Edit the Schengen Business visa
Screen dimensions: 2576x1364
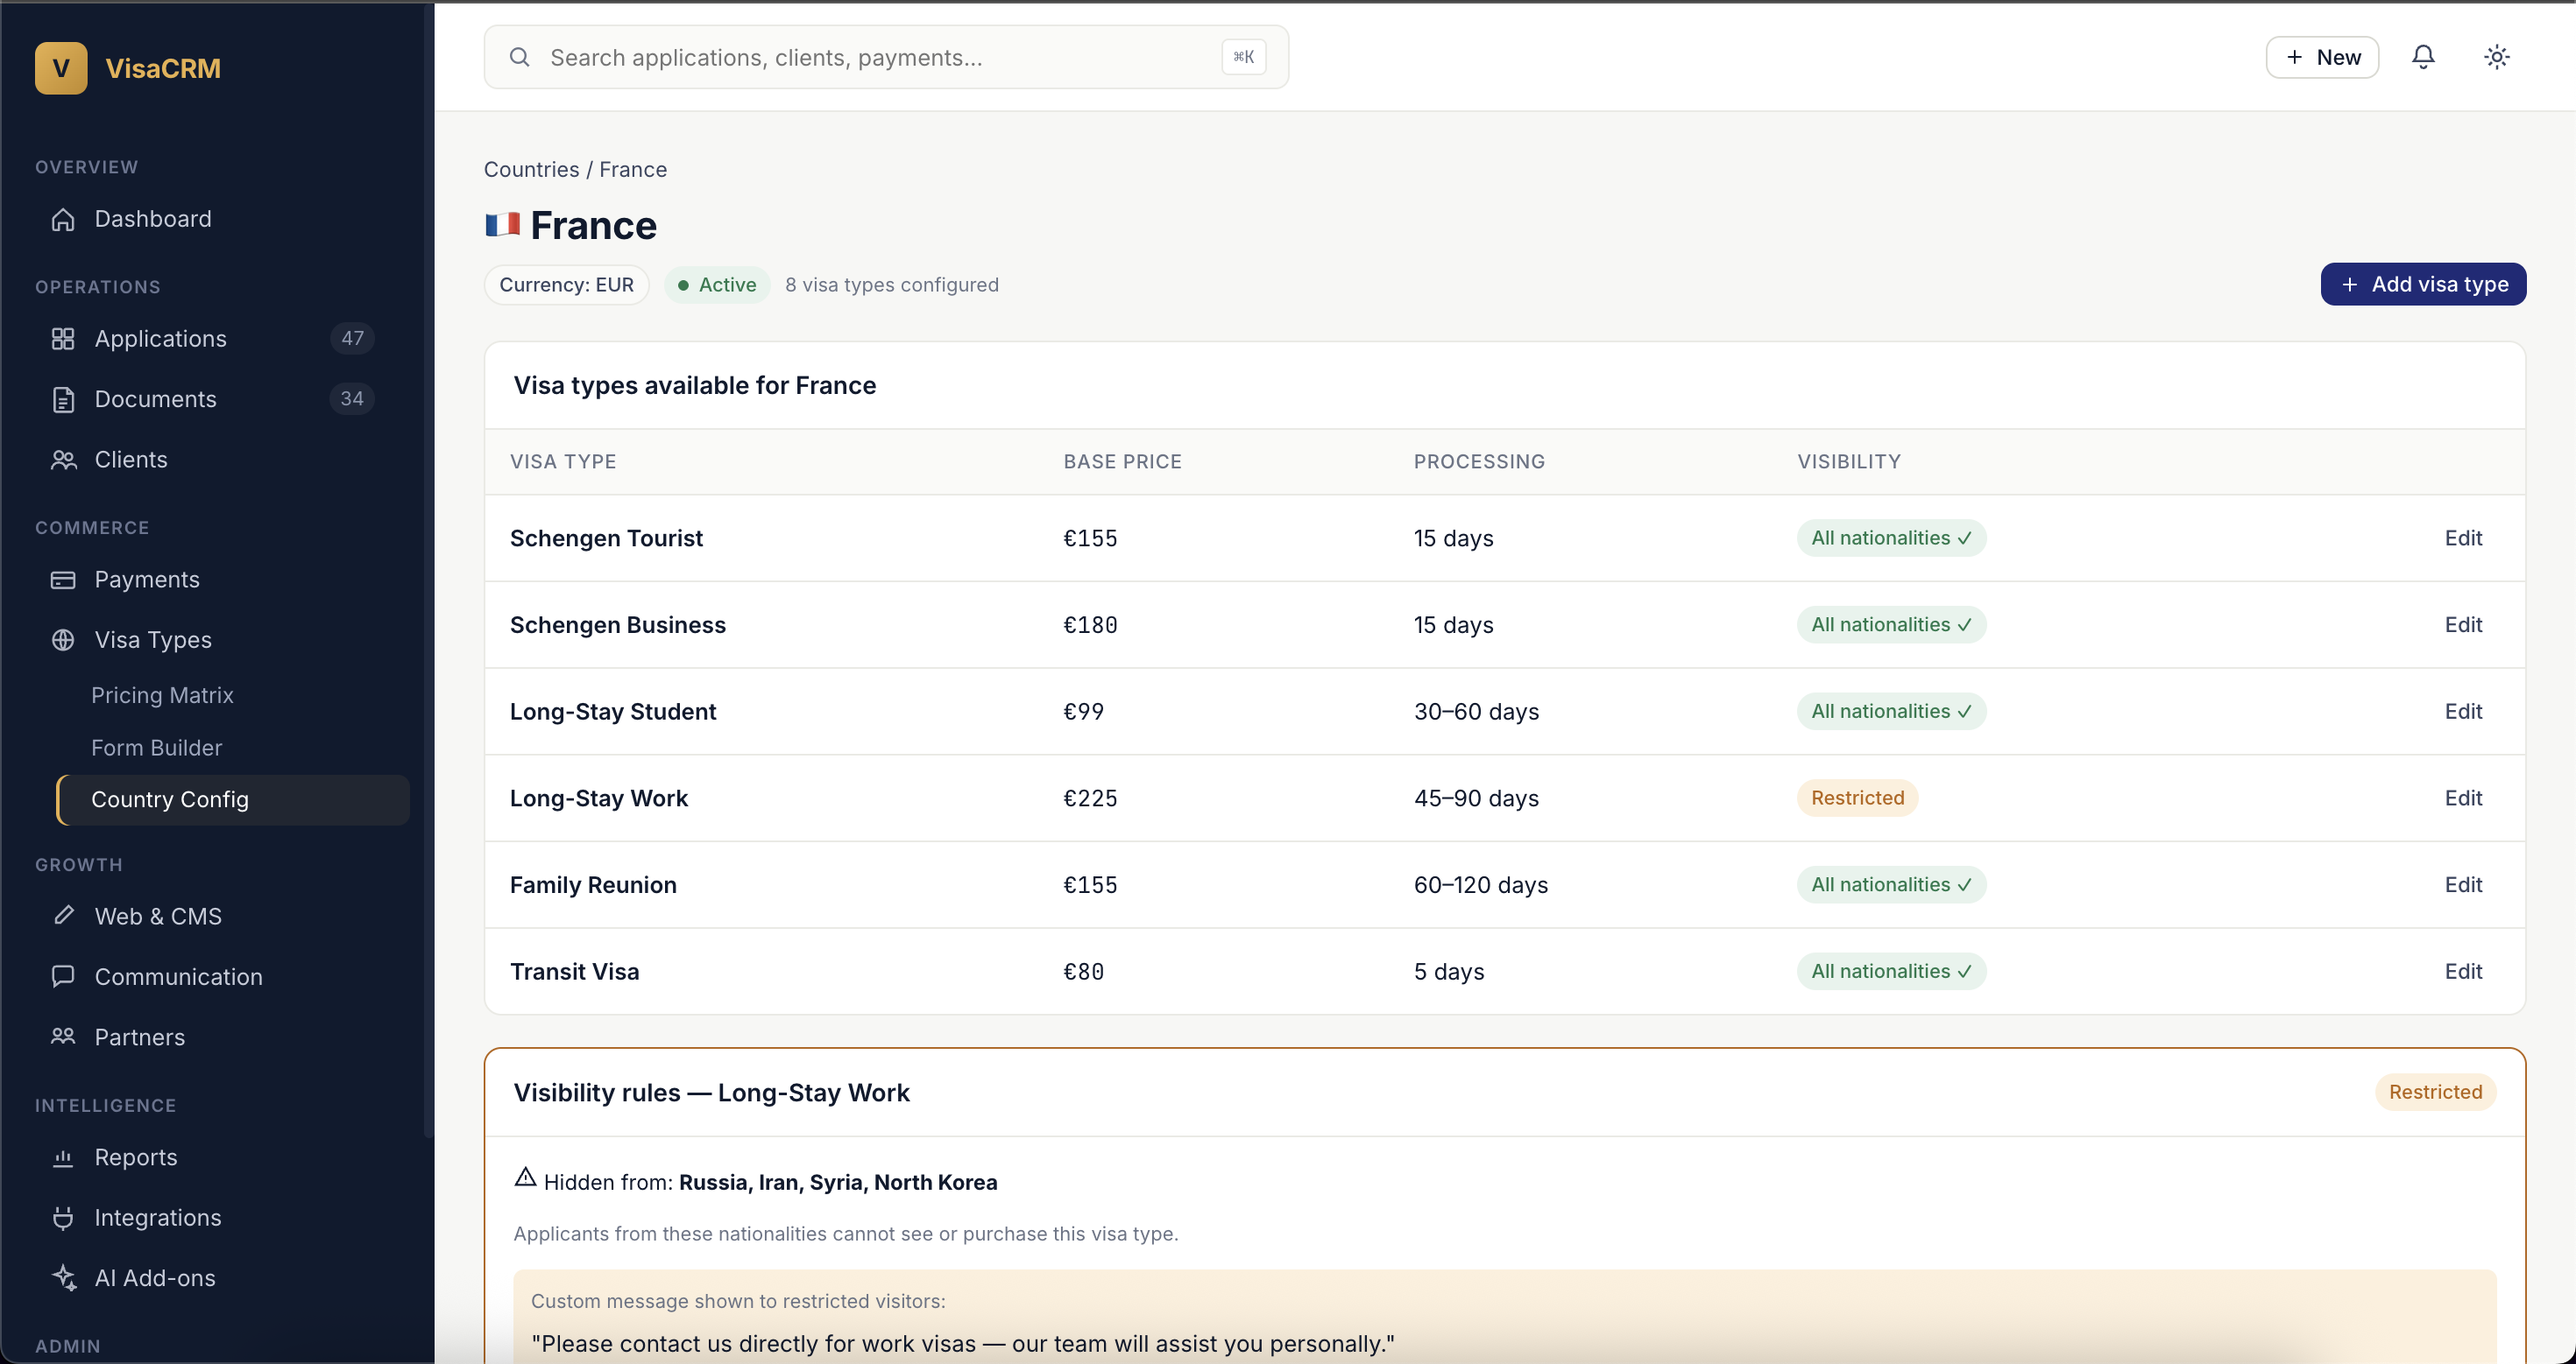click(2463, 624)
